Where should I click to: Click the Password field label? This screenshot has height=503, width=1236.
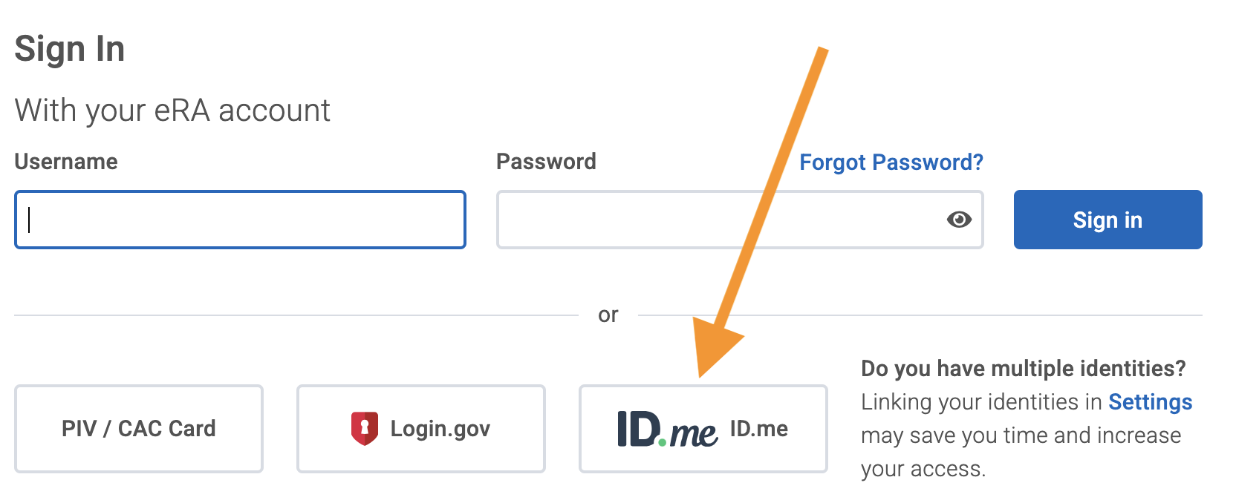pyautogui.click(x=546, y=162)
